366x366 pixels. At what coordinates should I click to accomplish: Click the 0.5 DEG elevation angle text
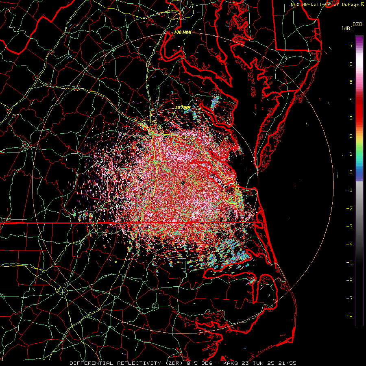coord(199,363)
